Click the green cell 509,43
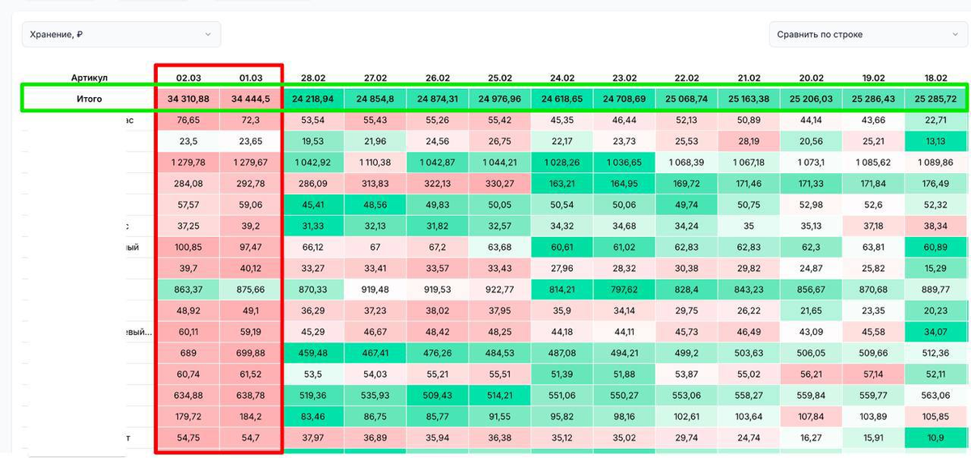The width and height of the screenshot is (971, 458). tap(438, 395)
